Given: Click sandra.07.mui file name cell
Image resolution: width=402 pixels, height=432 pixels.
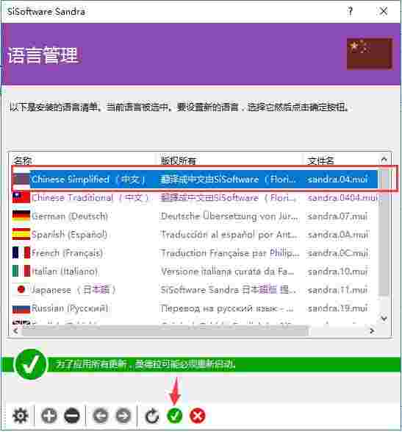Looking at the screenshot, I should [x=337, y=216].
